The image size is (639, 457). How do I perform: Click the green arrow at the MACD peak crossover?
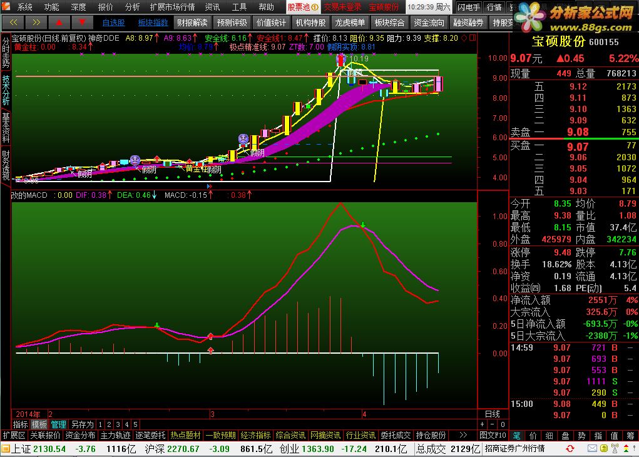coord(363,225)
